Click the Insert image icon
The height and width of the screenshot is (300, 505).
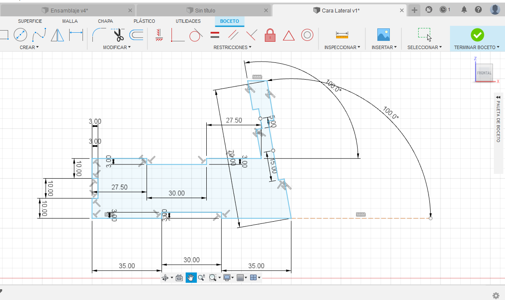point(383,34)
